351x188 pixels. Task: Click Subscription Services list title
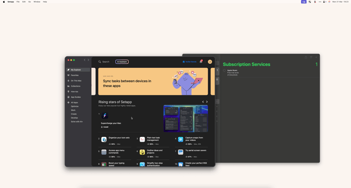click(247, 64)
